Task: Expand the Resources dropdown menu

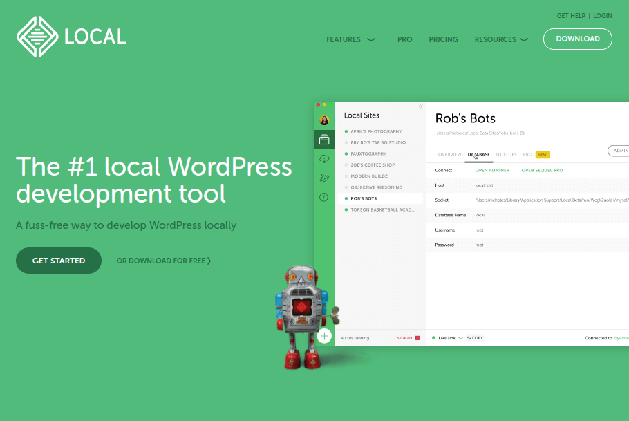Action: (x=501, y=39)
